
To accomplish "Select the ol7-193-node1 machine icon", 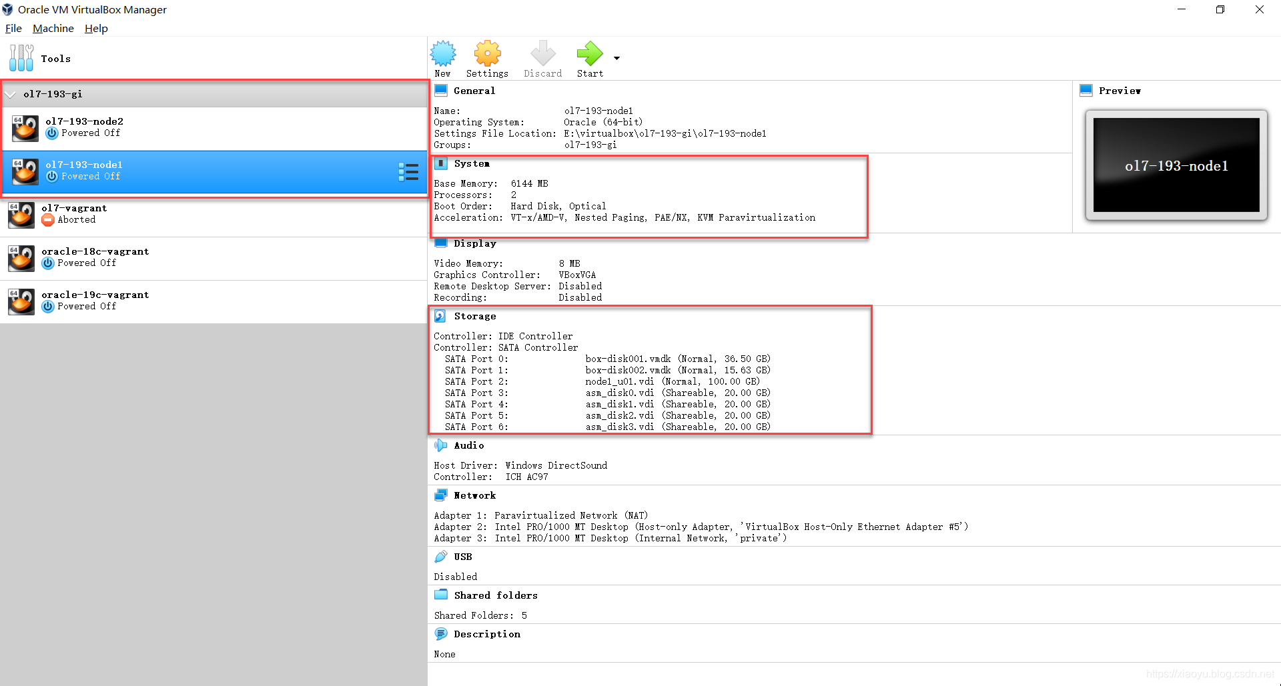I will (25, 171).
